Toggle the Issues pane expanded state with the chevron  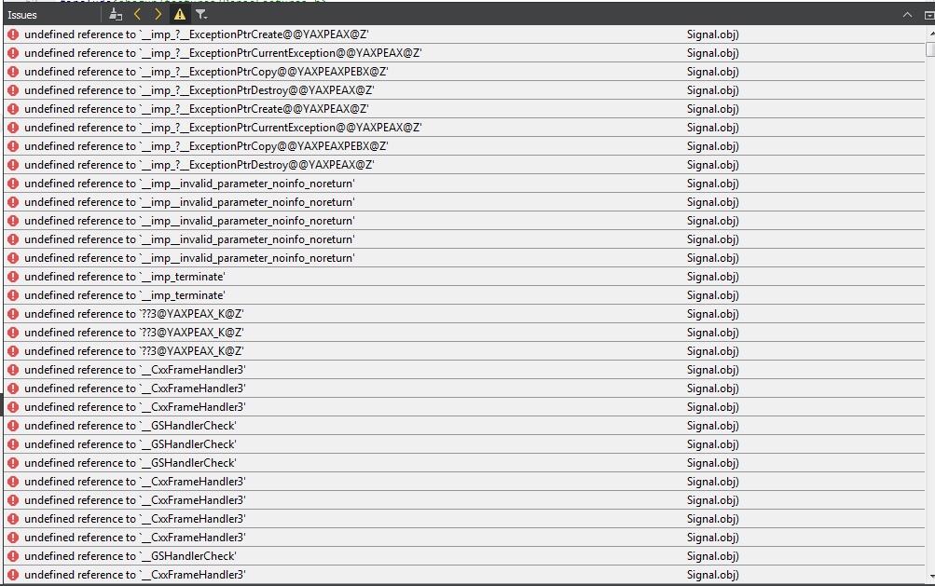(907, 15)
